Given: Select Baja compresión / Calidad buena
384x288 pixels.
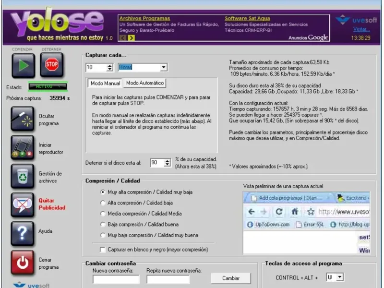Looking at the screenshot, I should (103, 225).
